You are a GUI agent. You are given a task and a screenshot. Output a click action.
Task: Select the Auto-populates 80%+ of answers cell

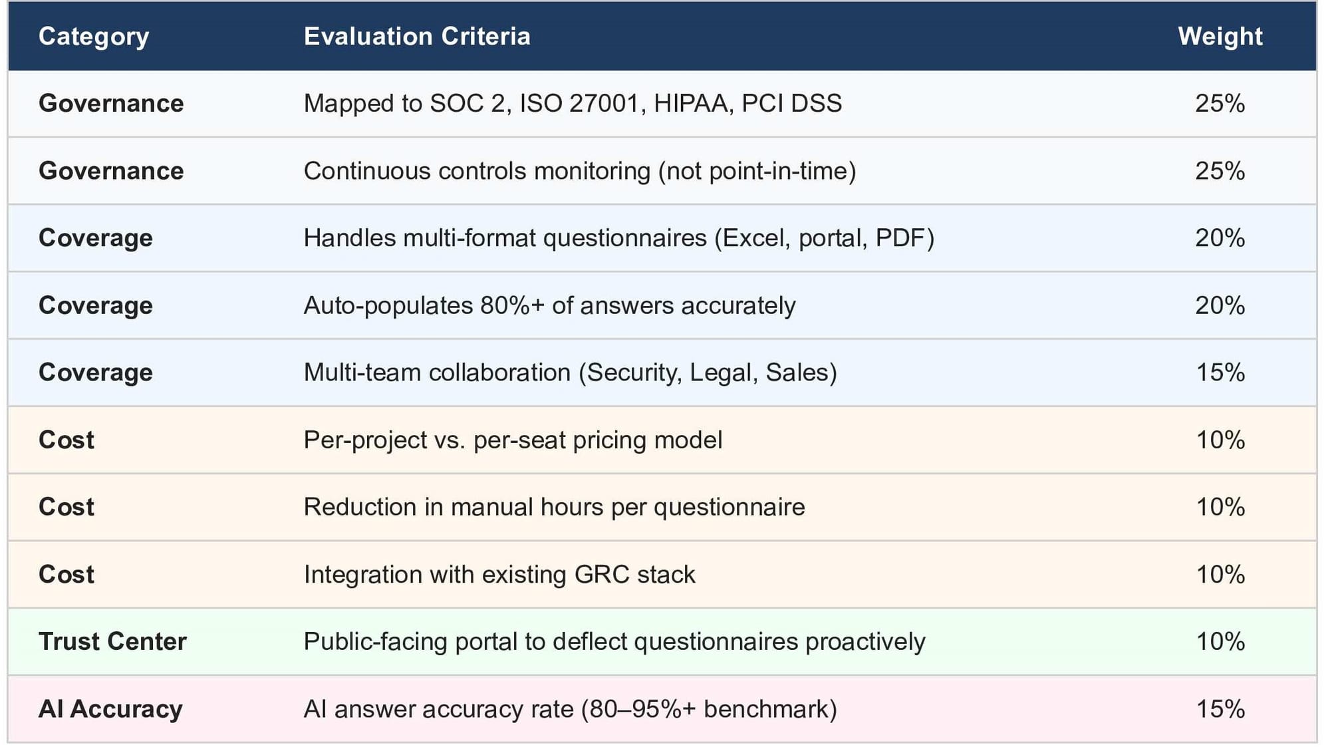click(x=549, y=305)
